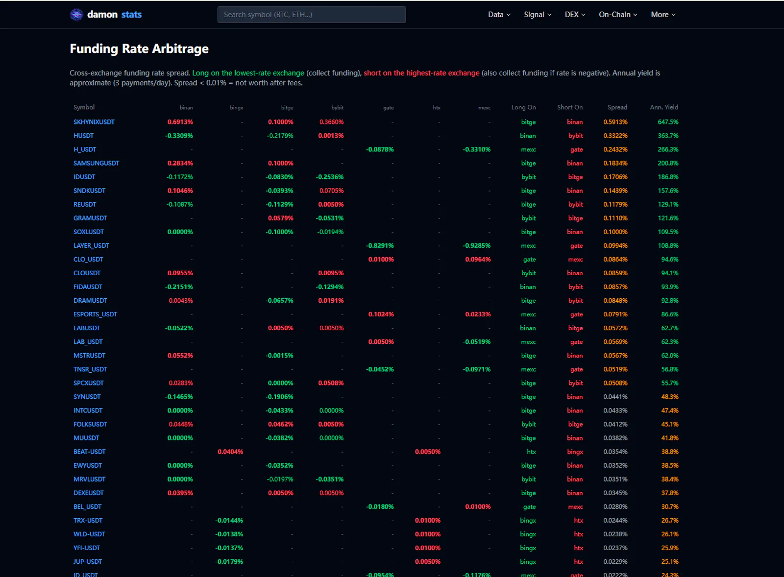Open the SKHYNIXUSDT symbol link
This screenshot has width=784, height=577.
tap(94, 122)
